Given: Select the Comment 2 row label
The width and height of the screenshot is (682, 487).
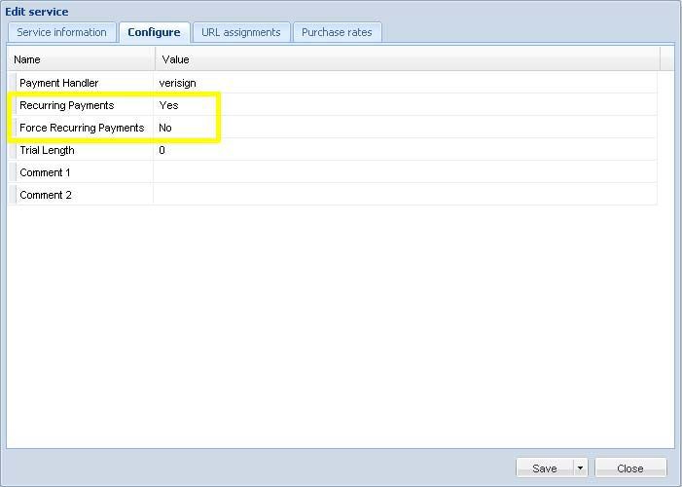Looking at the screenshot, I should [x=46, y=195].
